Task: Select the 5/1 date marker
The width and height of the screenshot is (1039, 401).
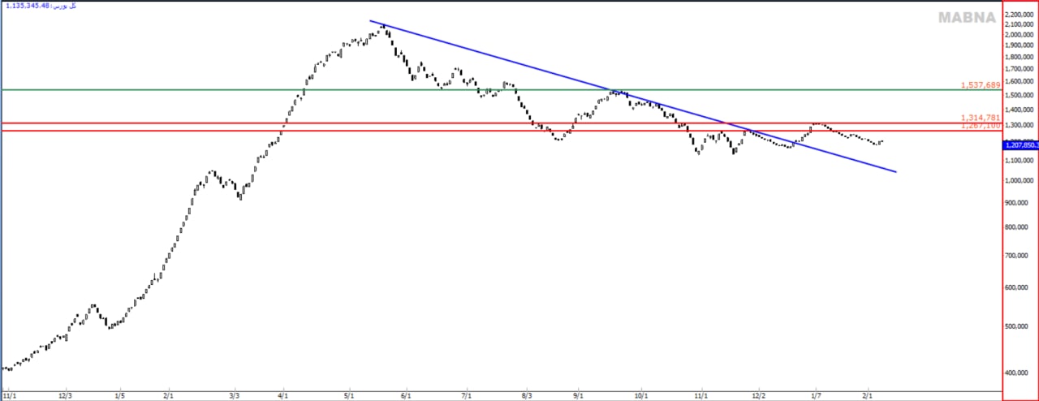Action: click(x=348, y=395)
